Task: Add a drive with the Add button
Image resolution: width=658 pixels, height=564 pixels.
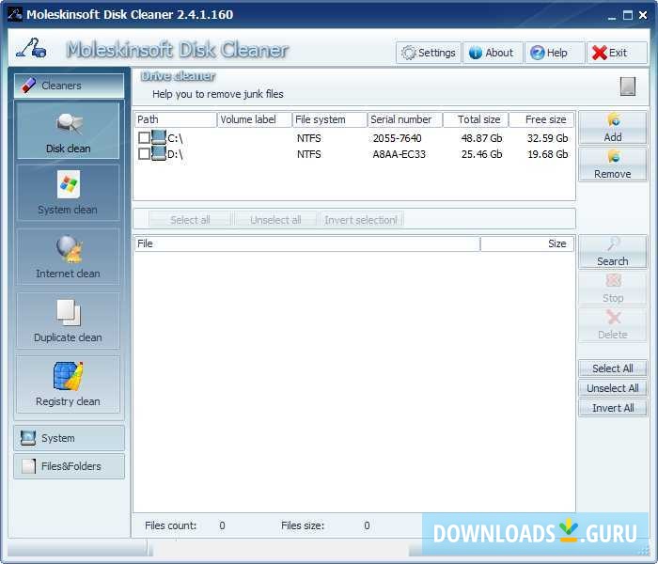Action: click(613, 128)
